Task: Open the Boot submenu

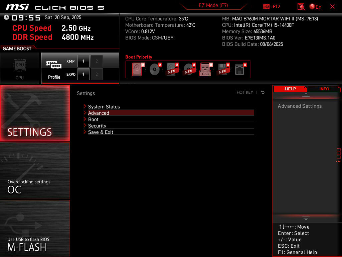Action: [x=171, y=119]
